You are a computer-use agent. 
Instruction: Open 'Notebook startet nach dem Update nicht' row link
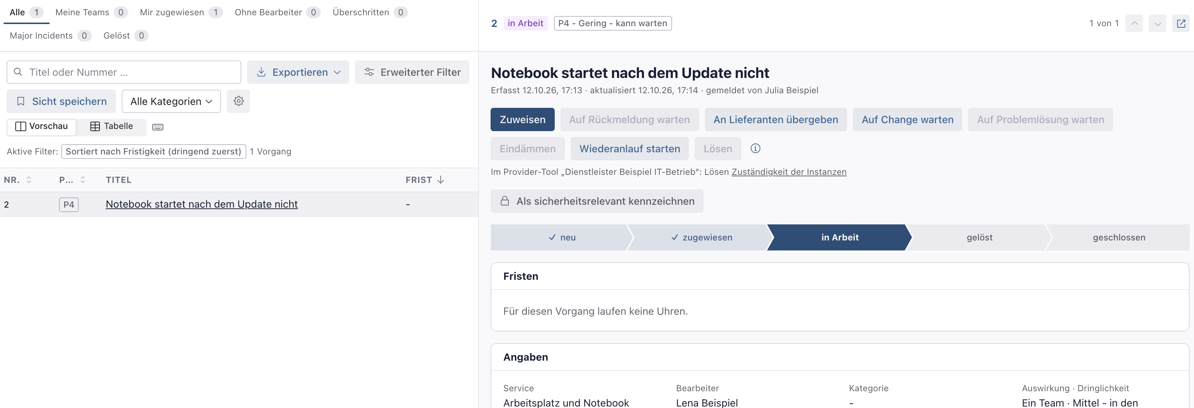pos(202,204)
